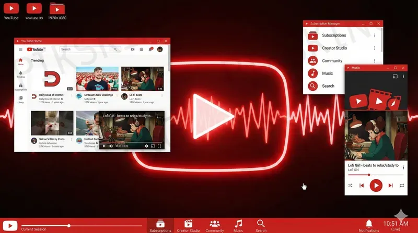Click search magnifier button in YouTube Home

(x=115, y=49)
